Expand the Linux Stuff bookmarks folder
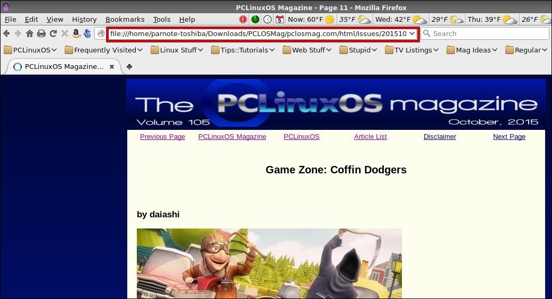Screen dimensions: 552x299 coord(177,50)
